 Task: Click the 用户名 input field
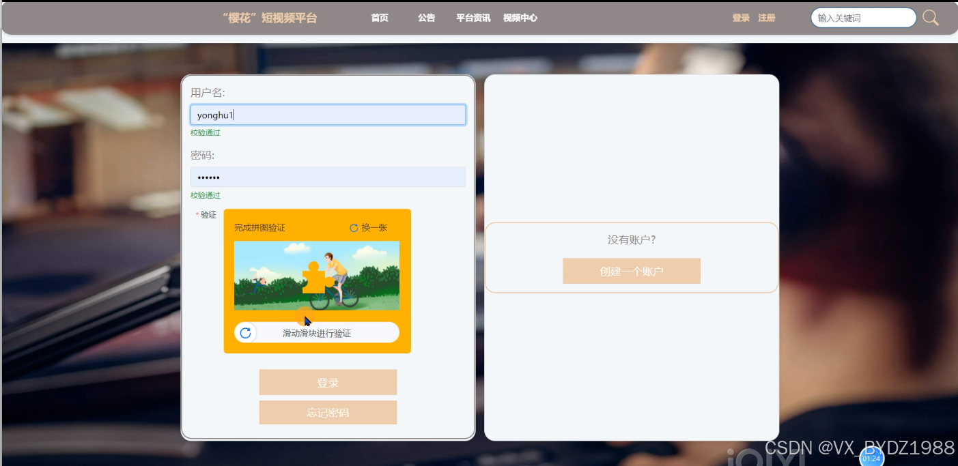[328, 115]
